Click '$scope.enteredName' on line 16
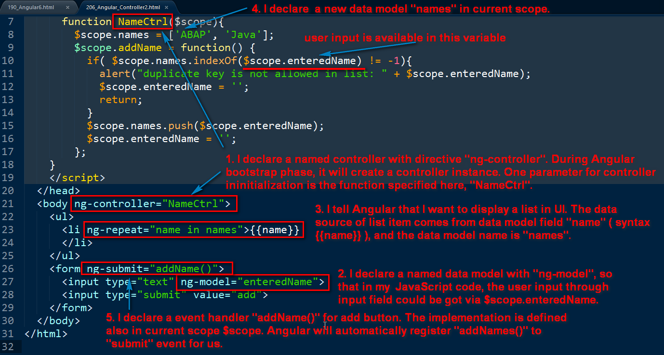664x355 pixels. pyautogui.click(x=143, y=139)
